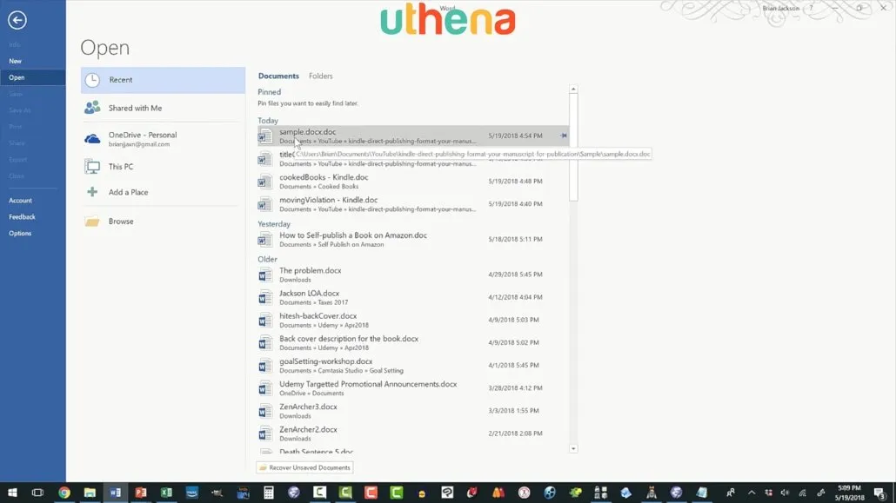Image resolution: width=896 pixels, height=503 pixels.
Task: Click Word icon beside hitesh-backCover.docx
Action: tap(264, 321)
